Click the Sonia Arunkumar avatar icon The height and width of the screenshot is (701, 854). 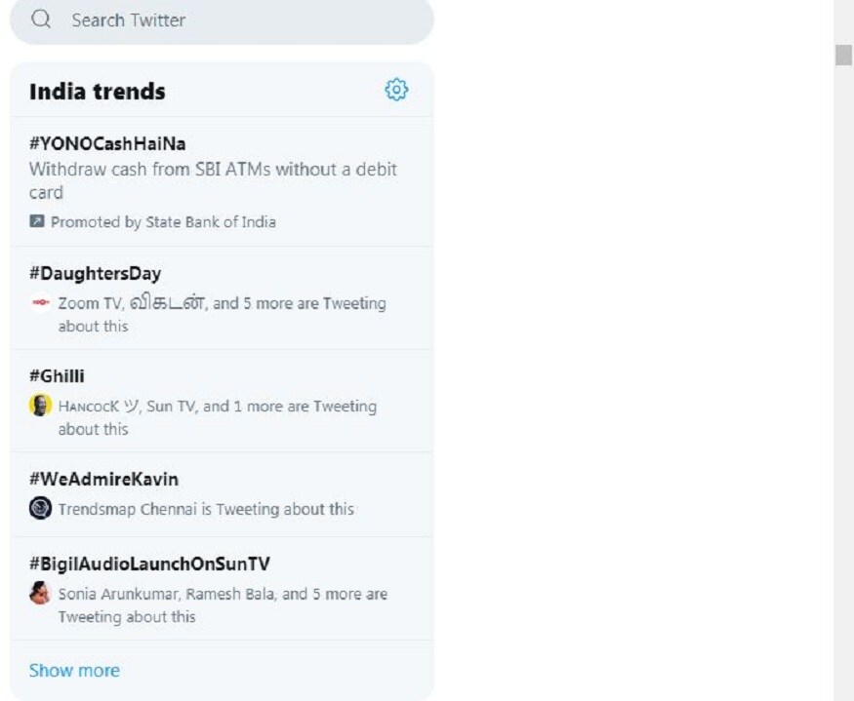(40, 593)
